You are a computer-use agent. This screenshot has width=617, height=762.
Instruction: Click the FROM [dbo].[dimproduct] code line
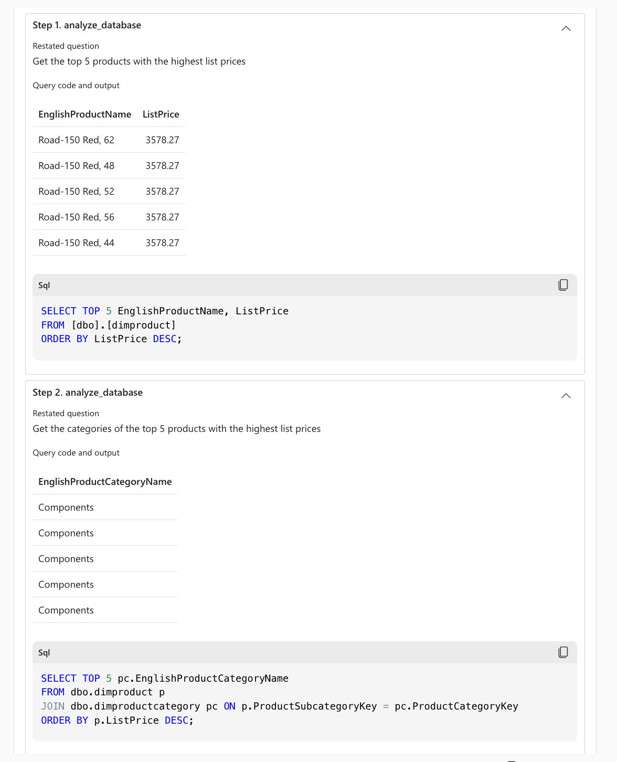pos(108,325)
